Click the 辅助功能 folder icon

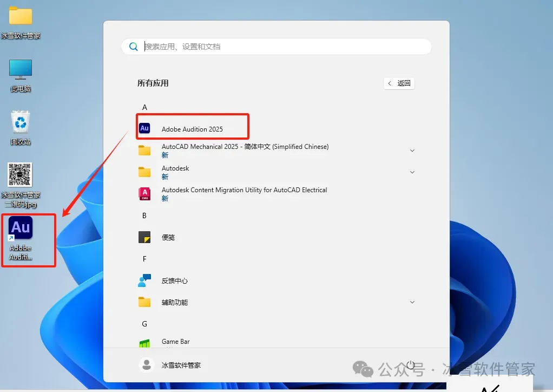pyautogui.click(x=144, y=302)
